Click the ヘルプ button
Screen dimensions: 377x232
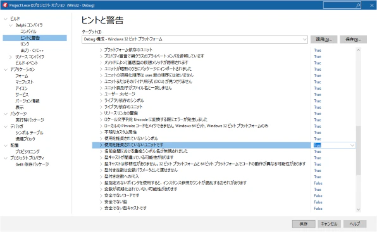(x=355, y=224)
